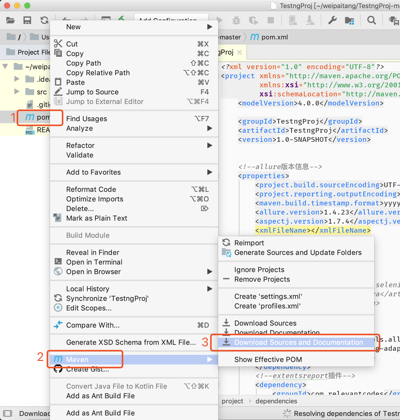
Task: Click the empty xmlFileName tag in editor
Action: pos(313,230)
